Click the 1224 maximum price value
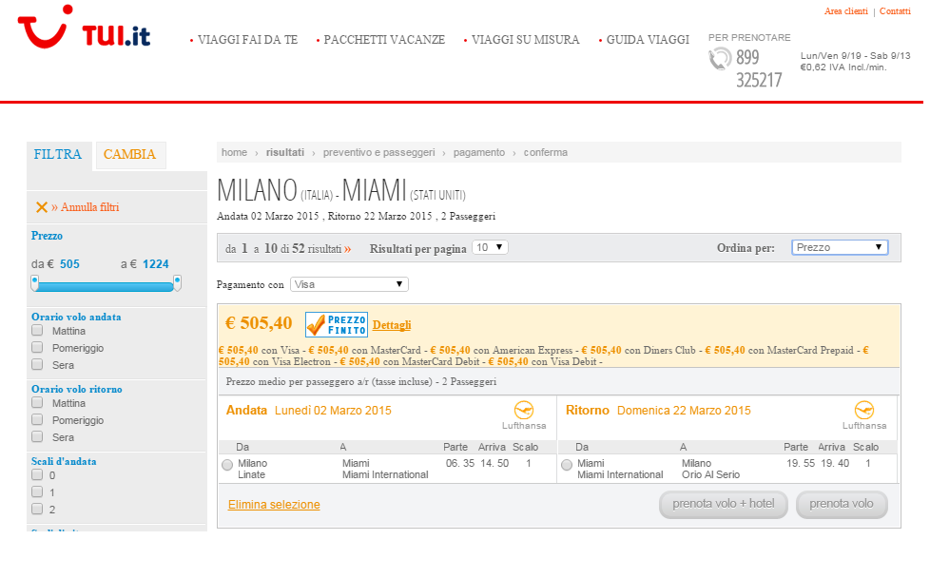The image size is (930, 578). tap(155, 264)
